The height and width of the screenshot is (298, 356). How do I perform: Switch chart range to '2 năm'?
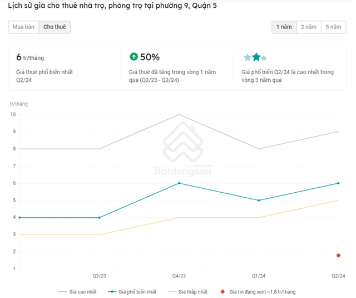pyautogui.click(x=309, y=27)
